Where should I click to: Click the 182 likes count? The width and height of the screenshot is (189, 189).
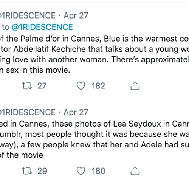[98, 86]
